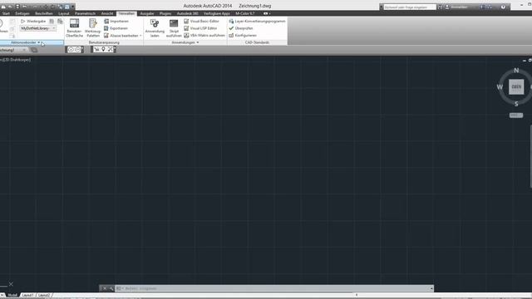Open the Visual Basic-Editor

(201, 21)
